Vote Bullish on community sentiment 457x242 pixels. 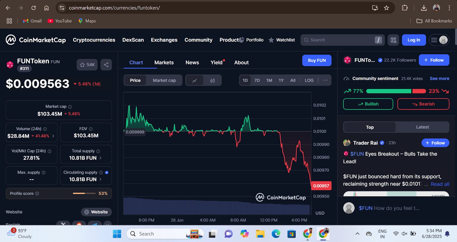pyautogui.click(x=368, y=104)
